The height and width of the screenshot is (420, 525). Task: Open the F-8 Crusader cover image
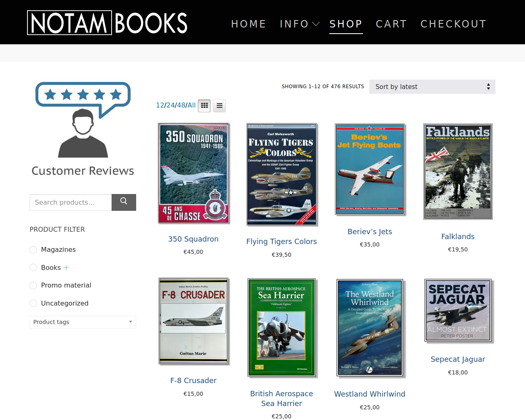click(x=194, y=321)
